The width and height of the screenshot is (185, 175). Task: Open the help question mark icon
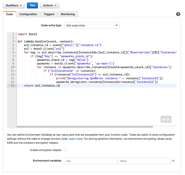tap(178, 14)
